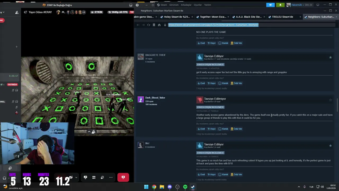Open Yardım menu
The image size is (339, 191).
click(x=208, y=5)
